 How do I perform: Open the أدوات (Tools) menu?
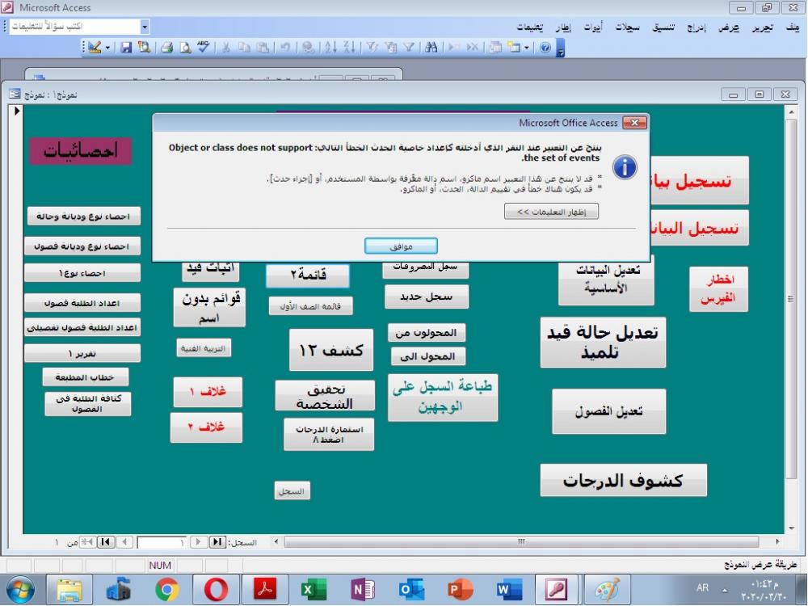pos(592,27)
